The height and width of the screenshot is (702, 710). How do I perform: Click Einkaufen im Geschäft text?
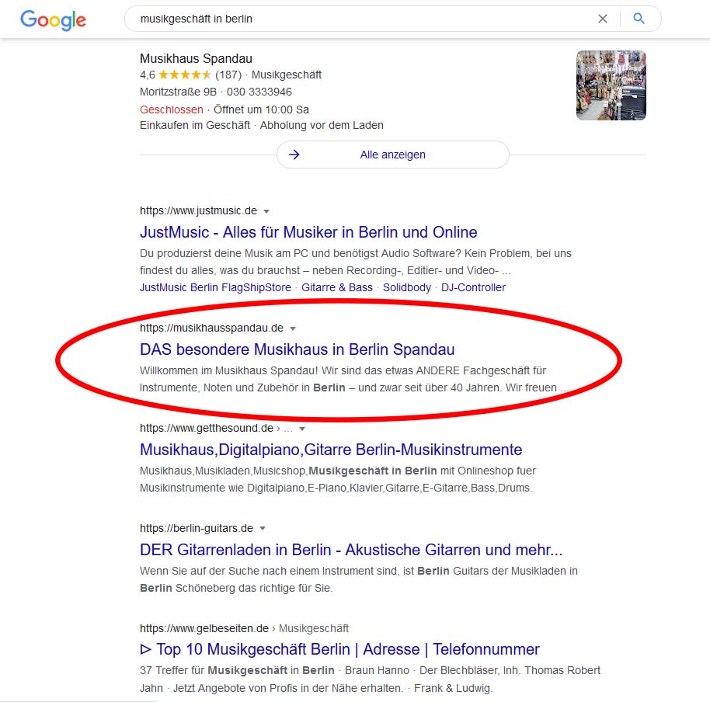point(195,125)
